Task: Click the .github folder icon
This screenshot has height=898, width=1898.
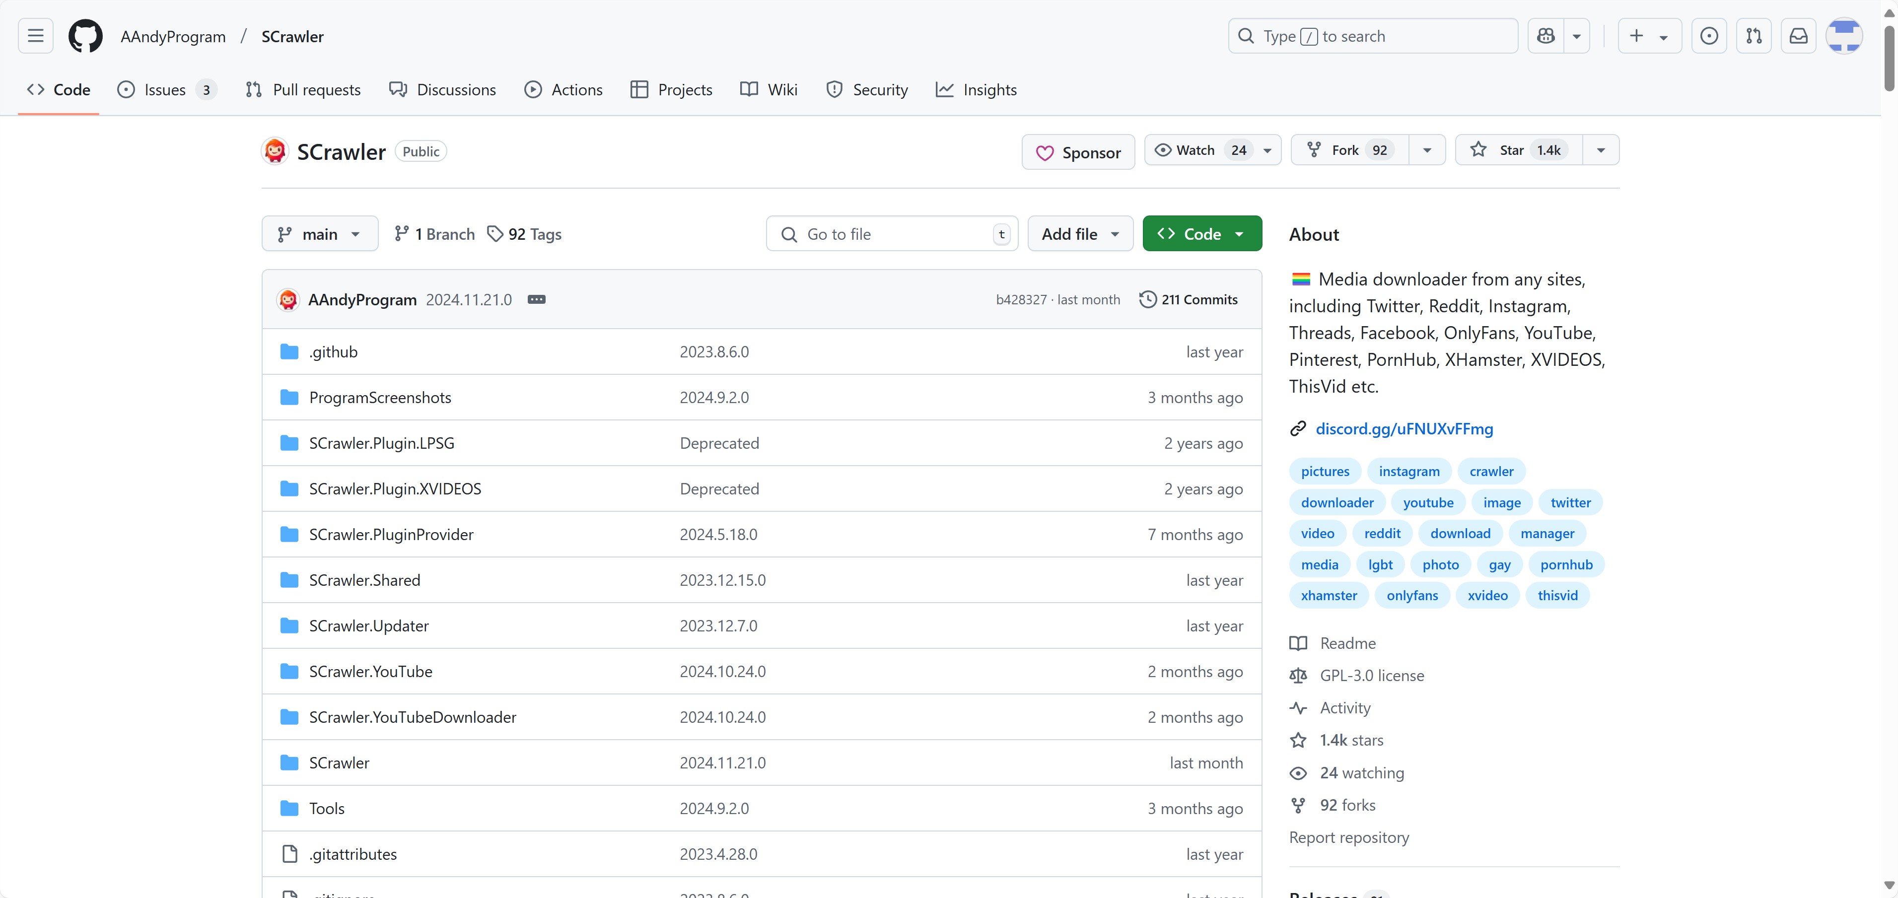Action: 289,352
